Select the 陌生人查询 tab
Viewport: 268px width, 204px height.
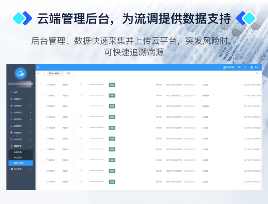pyautogui.click(x=54, y=73)
